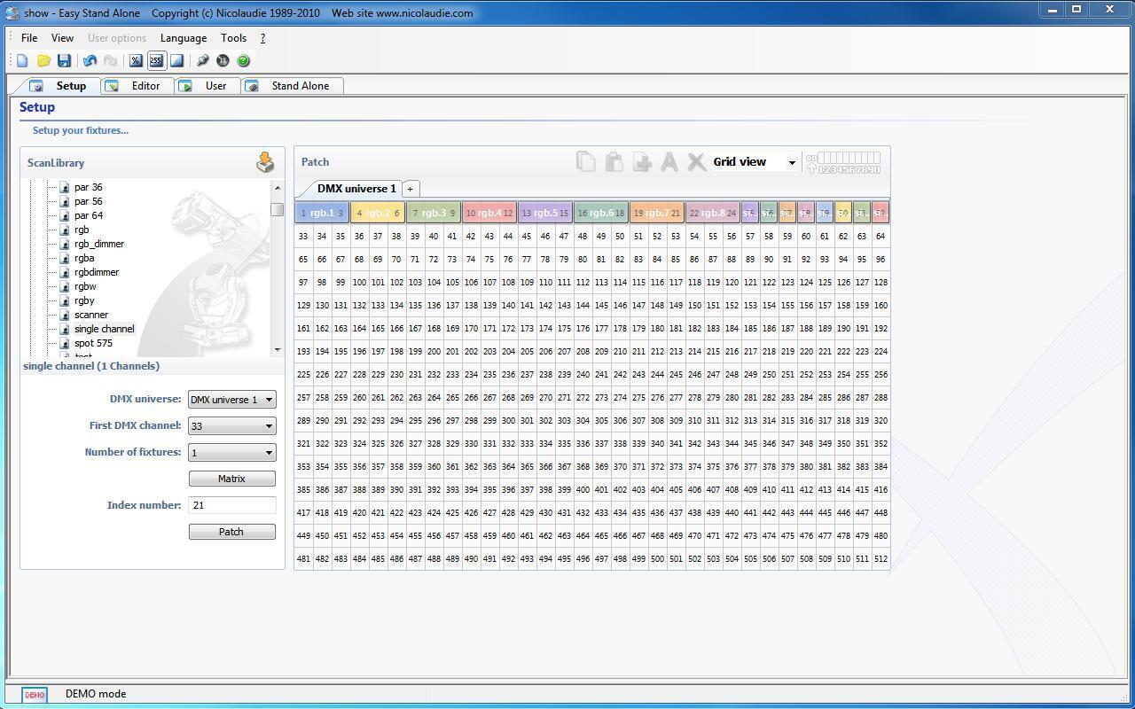1135x709 pixels.
Task: Open the Grid view dropdown
Action: [754, 162]
